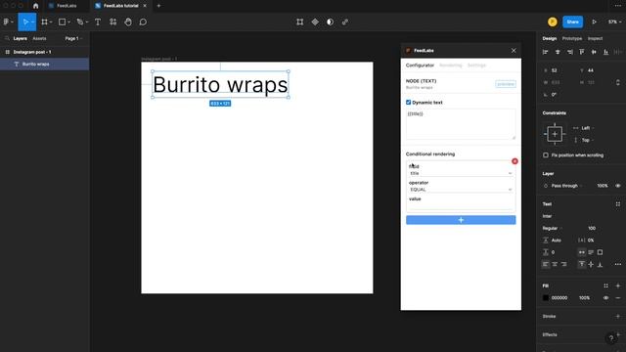The image size is (626, 352).
Task: Toggle fill visibility eye icon
Action: coord(605,297)
